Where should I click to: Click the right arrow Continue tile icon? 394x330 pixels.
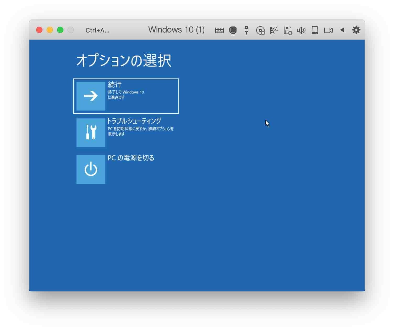[91, 96]
